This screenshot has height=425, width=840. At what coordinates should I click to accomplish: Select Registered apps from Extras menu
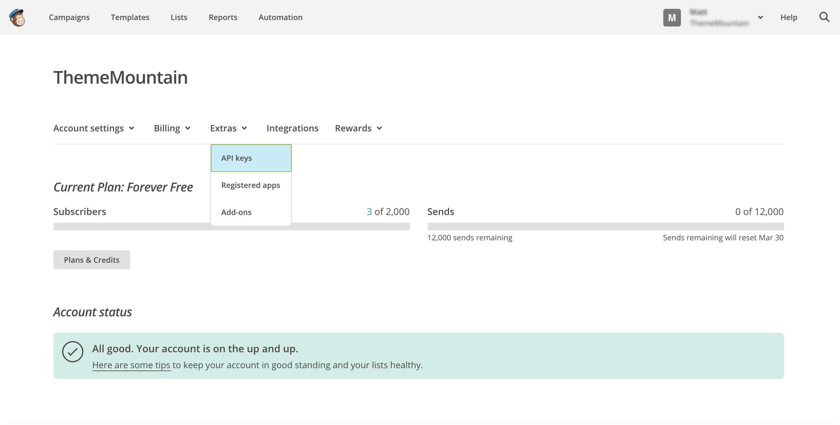tap(251, 185)
